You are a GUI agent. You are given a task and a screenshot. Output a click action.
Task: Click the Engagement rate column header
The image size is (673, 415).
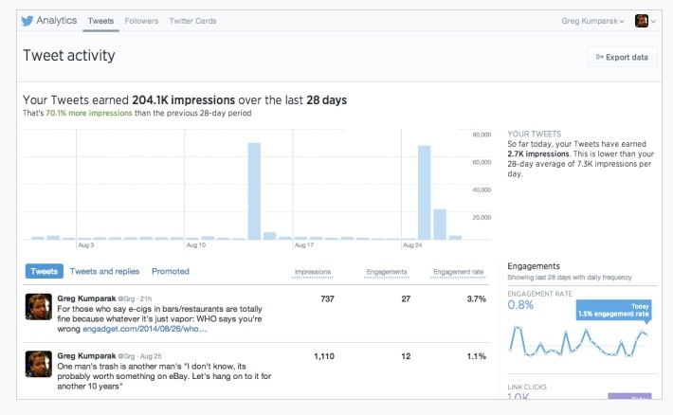459,272
